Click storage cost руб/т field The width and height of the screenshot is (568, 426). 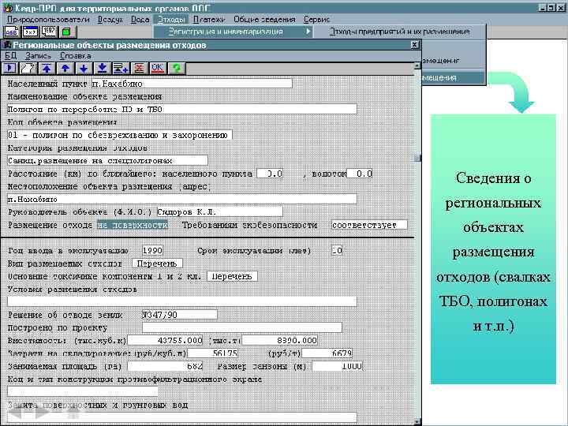click(327, 353)
